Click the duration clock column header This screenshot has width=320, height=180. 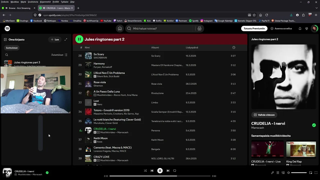234,47
